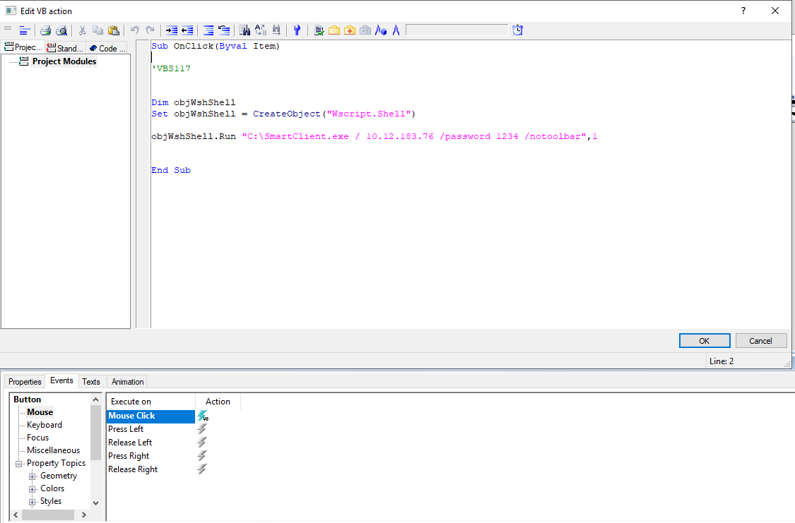
Task: Click the object selection icon
Action: tap(381, 30)
